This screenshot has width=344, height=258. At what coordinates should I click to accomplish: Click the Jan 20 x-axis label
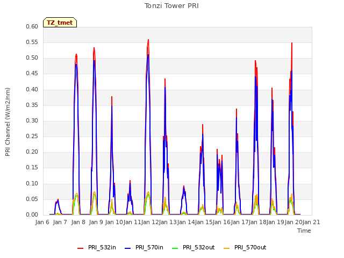(293, 222)
